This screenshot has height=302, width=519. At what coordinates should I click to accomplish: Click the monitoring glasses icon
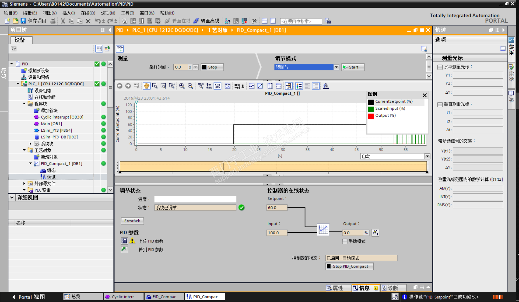click(120, 49)
